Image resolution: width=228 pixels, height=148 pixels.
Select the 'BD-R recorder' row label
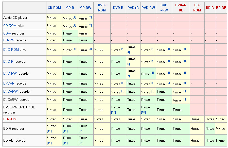[14, 129]
